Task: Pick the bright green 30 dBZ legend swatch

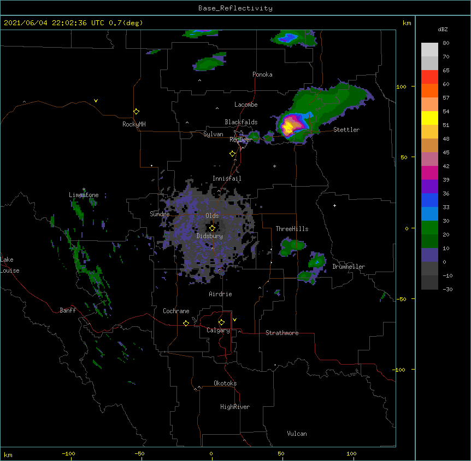Action: point(429,228)
